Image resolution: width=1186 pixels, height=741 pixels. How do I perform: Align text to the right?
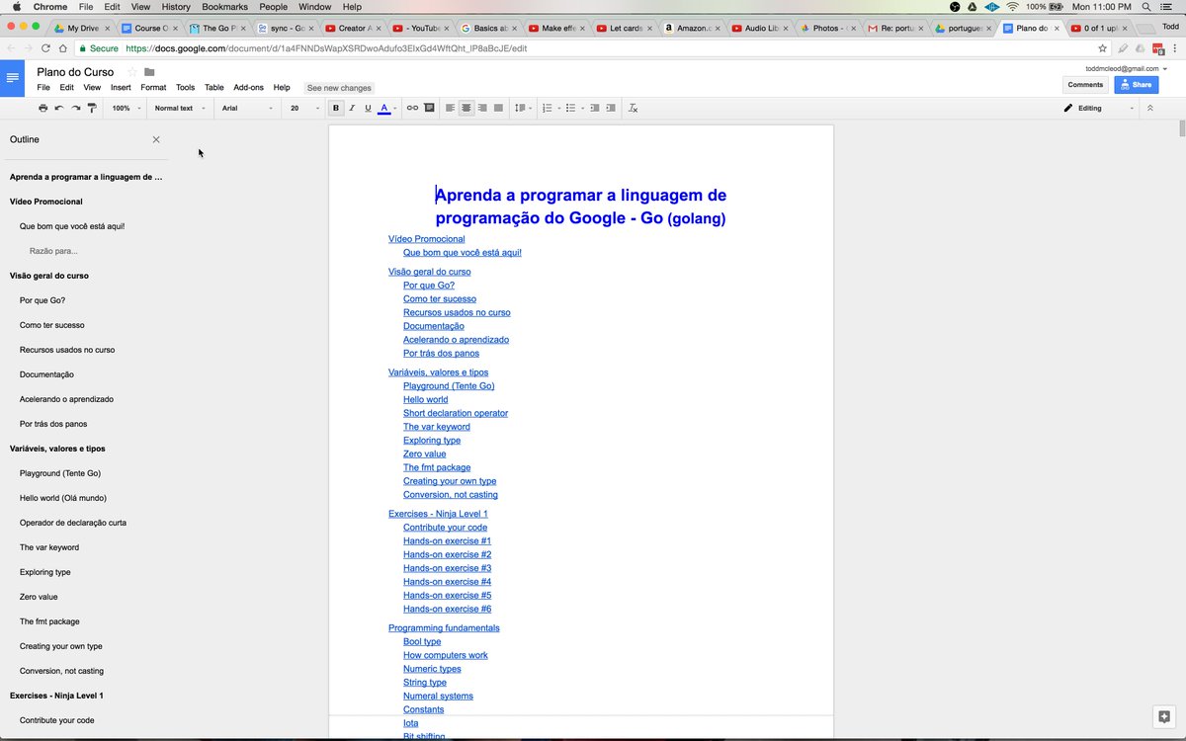pyautogui.click(x=482, y=108)
